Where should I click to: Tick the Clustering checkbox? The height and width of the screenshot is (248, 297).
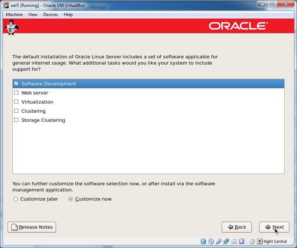click(x=16, y=111)
